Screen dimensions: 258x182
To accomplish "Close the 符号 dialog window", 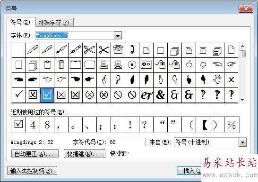I will [246, 8].
